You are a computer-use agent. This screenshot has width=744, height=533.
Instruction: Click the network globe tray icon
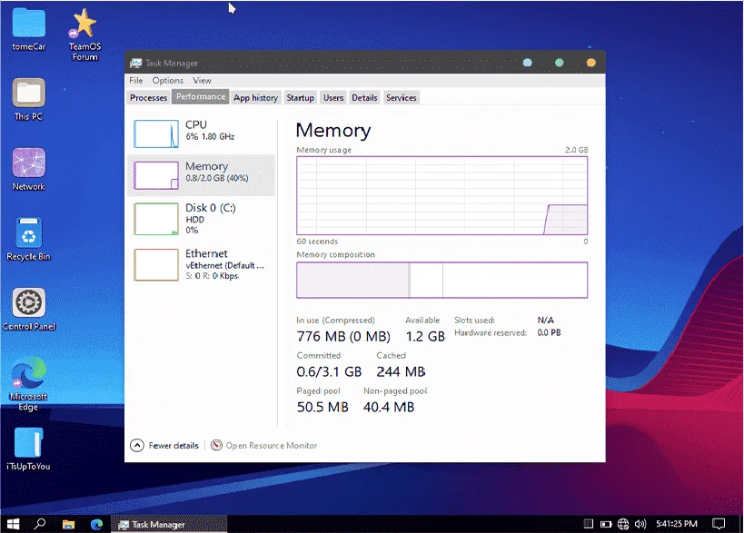point(623,524)
